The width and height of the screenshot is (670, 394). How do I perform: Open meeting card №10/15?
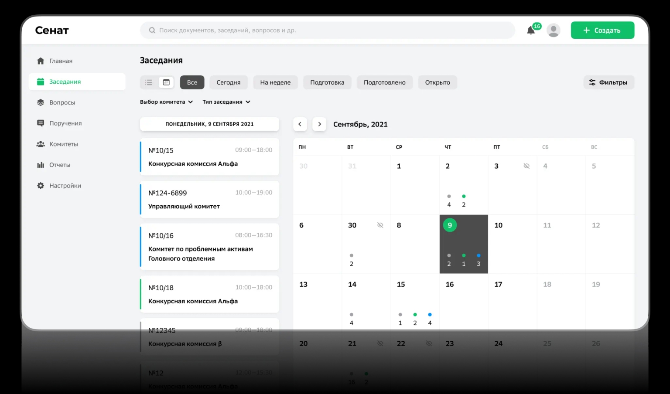pyautogui.click(x=209, y=157)
